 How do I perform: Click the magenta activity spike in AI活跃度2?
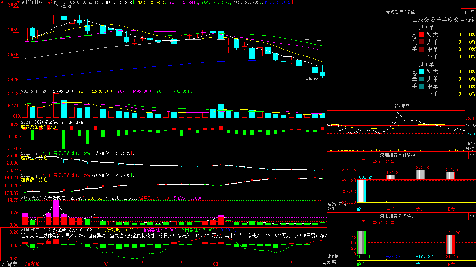coord(56,209)
